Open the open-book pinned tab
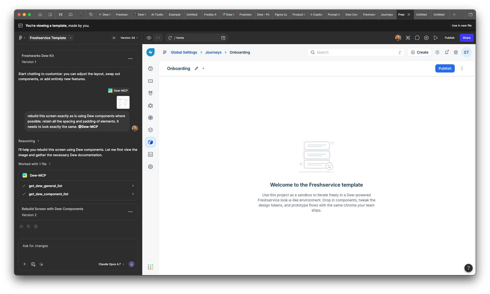The height and width of the screenshot is (294, 490). (71, 15)
